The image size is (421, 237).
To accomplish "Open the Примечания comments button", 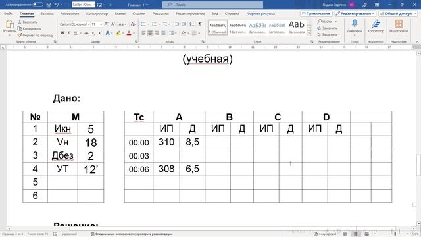I will coord(316,13).
